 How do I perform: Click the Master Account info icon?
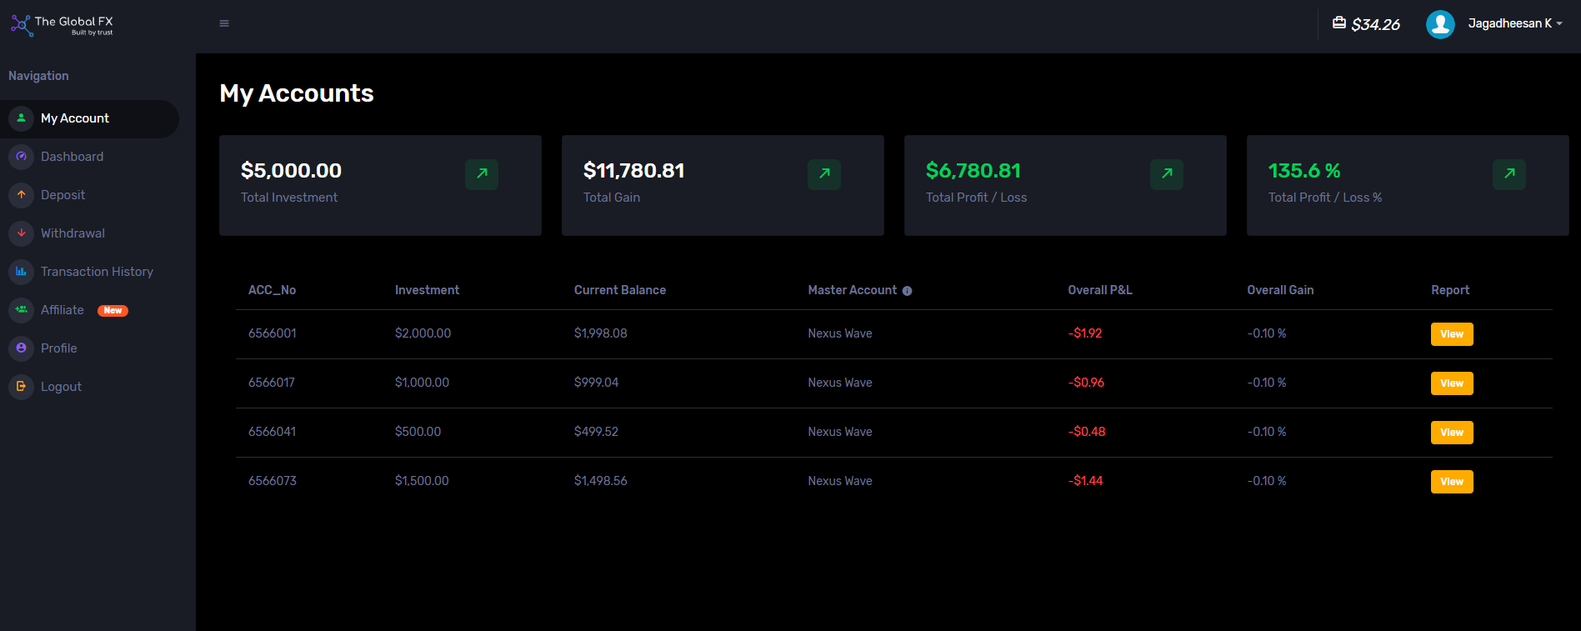907,291
